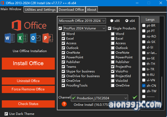167x117 pixels.
Task: Click the red Office logo icon
Action: point(17,26)
